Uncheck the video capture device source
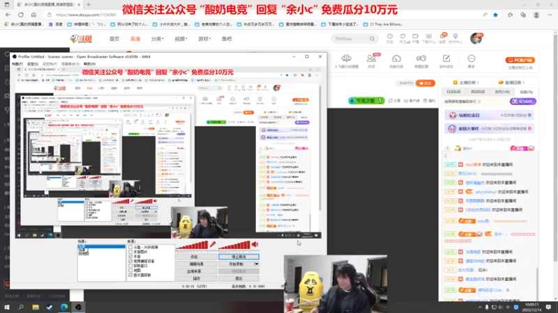558x313 pixels. pos(130,261)
